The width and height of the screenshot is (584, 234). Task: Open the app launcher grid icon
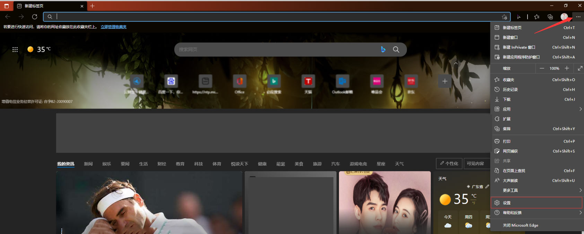click(15, 50)
